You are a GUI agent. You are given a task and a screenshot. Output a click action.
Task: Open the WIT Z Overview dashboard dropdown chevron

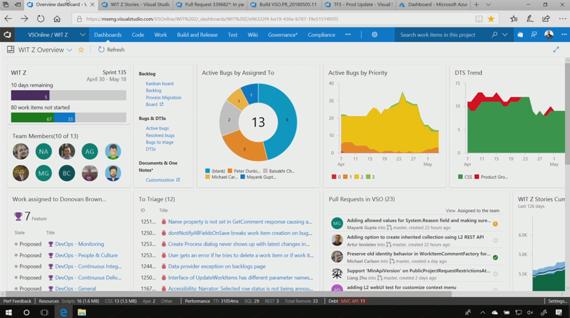(70, 50)
